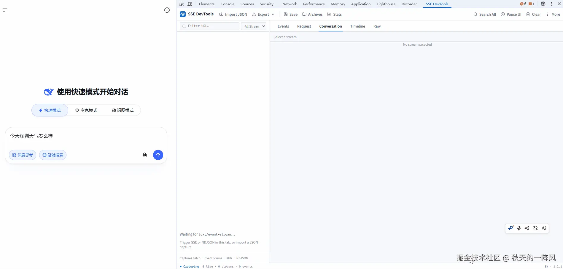
Task: Click the DeepSeek whale logo
Action: coord(49,92)
